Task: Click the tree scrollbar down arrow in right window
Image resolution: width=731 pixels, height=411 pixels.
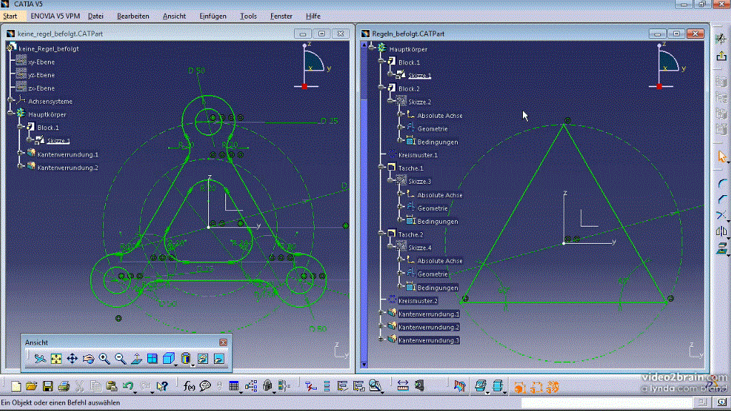Action: click(364, 365)
